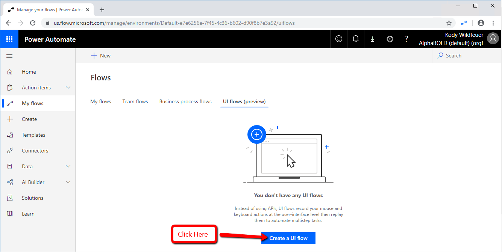Screen dimensions: 502x252
Task: Close the Manage your flows browser tab
Action: pyautogui.click(x=88, y=10)
